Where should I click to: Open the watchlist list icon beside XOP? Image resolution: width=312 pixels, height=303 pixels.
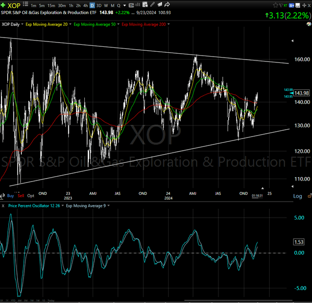click(25, 4)
